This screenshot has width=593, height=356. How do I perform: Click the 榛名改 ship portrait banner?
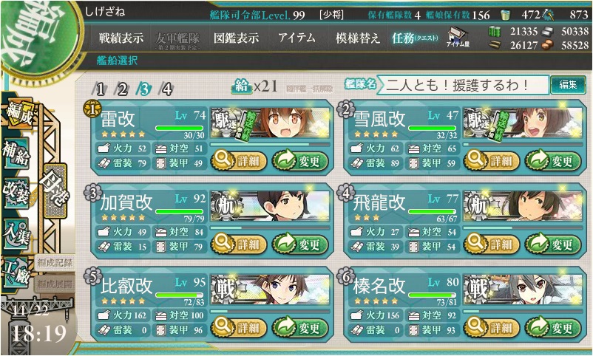[x=523, y=290]
